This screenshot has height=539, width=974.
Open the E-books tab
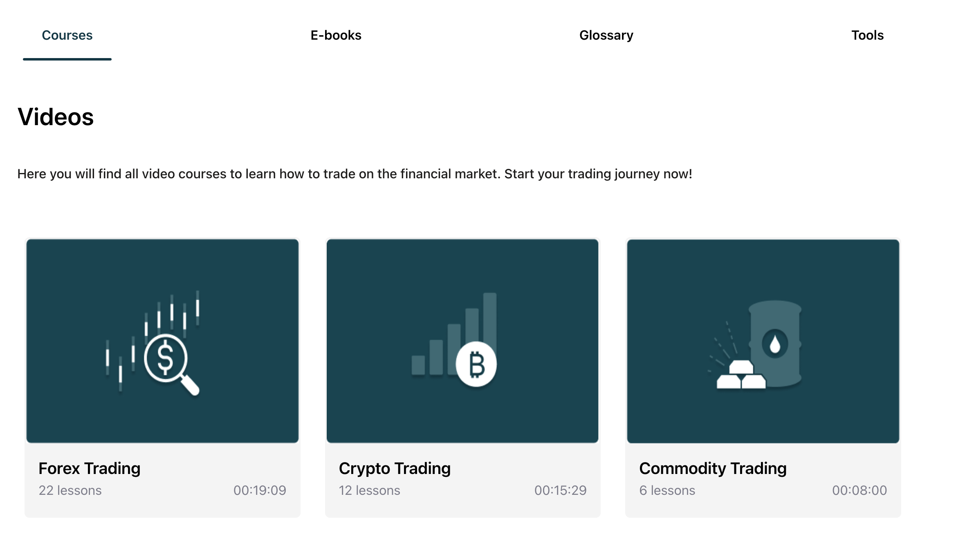[x=336, y=36]
